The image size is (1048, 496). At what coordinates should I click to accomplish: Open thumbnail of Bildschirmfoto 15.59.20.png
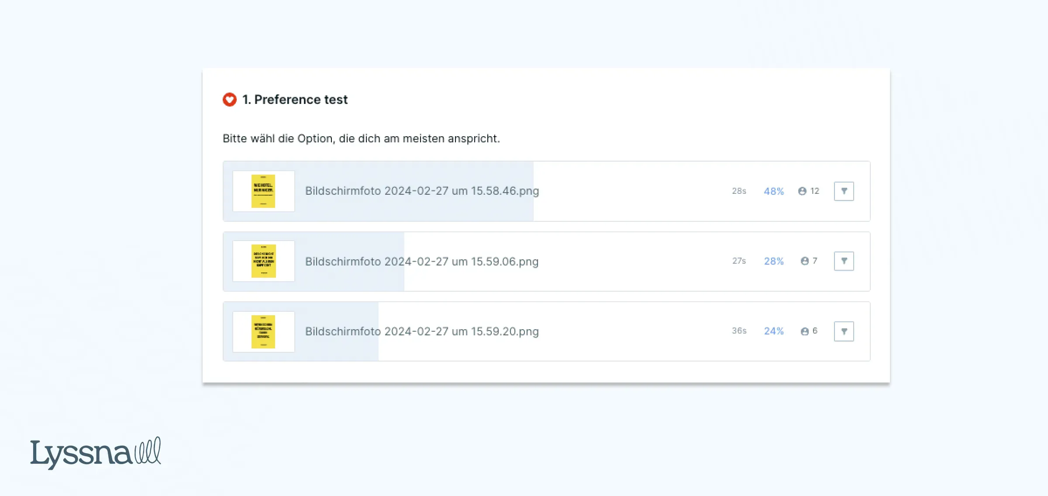tap(263, 331)
